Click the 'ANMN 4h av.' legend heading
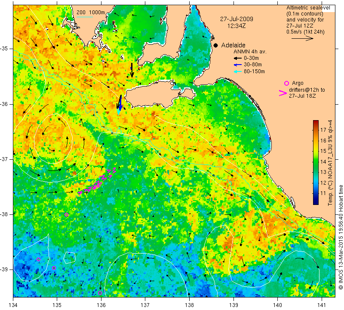 tap(250, 52)
